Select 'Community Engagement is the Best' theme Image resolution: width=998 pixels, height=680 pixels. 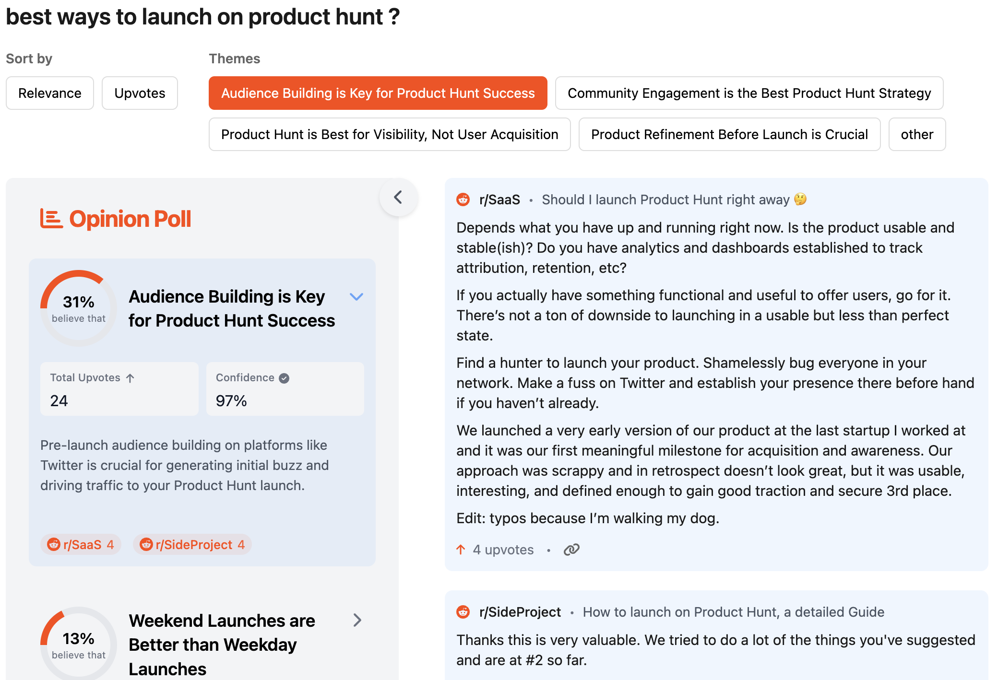click(x=749, y=93)
